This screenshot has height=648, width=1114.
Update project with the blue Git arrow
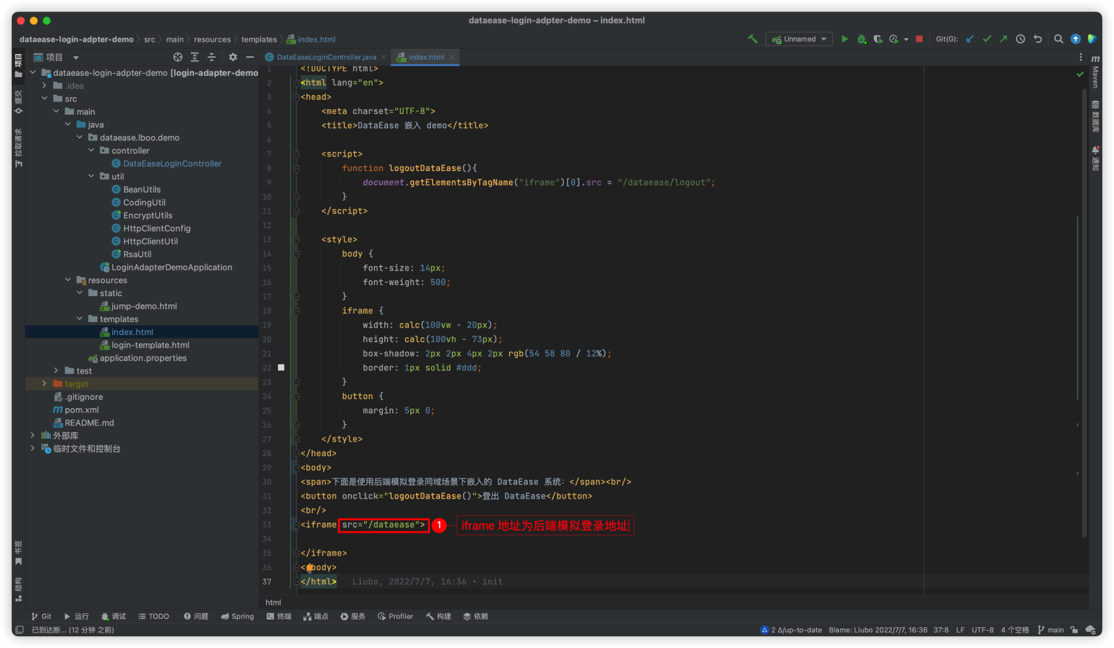970,39
